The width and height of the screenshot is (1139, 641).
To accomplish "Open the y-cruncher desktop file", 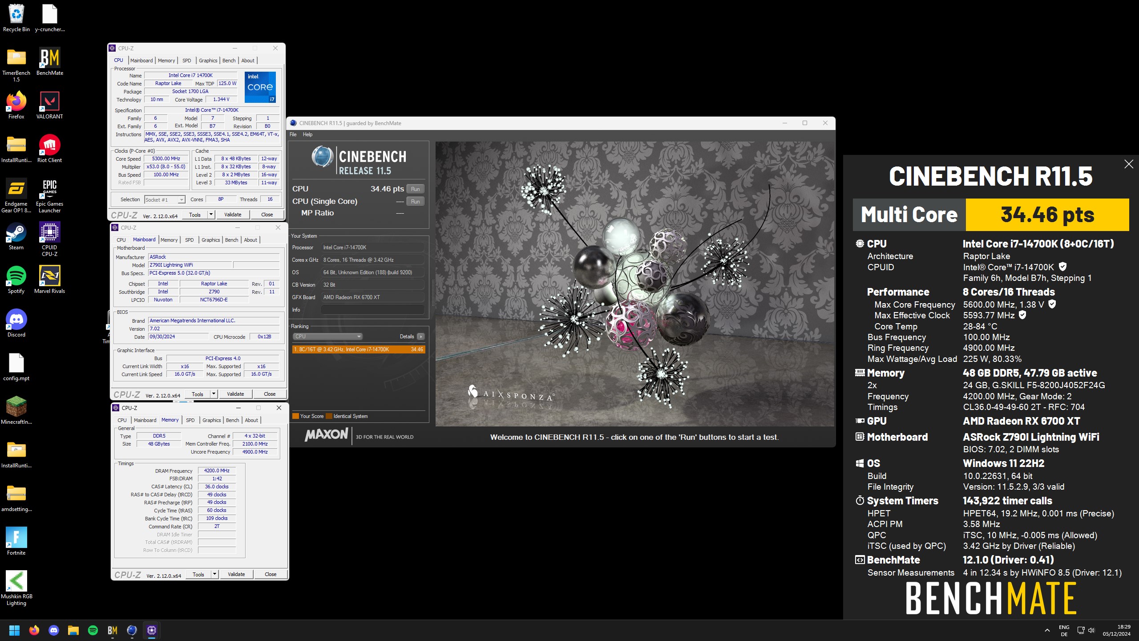I will [49, 18].
